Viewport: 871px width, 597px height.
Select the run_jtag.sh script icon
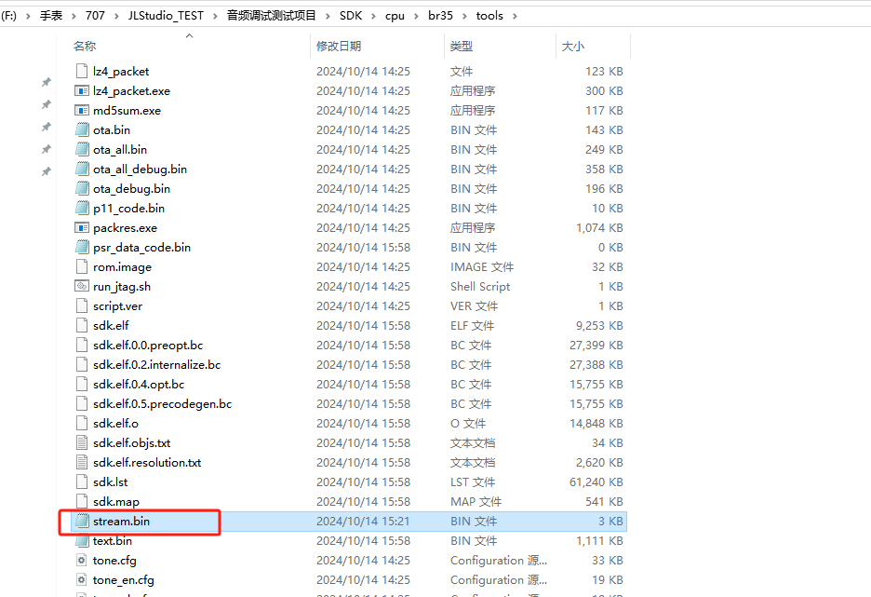coord(82,286)
